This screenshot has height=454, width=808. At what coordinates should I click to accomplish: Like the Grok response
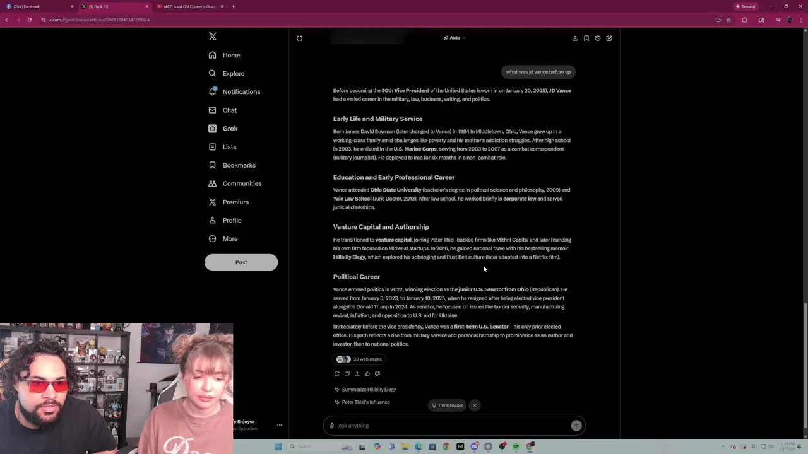pos(367,374)
